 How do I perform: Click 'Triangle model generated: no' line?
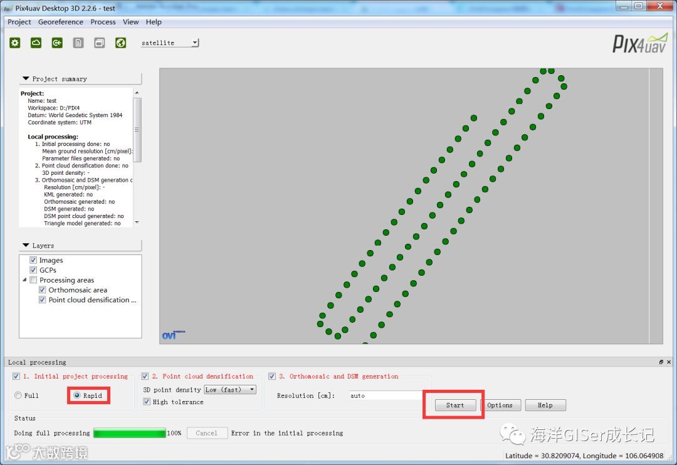click(x=82, y=223)
